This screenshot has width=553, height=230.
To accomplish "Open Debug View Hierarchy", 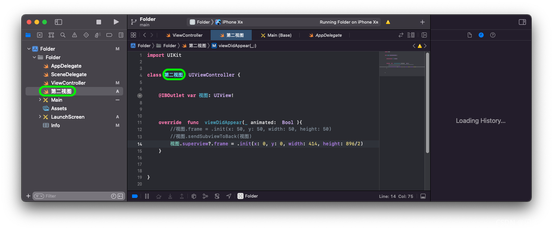I will point(194,196).
